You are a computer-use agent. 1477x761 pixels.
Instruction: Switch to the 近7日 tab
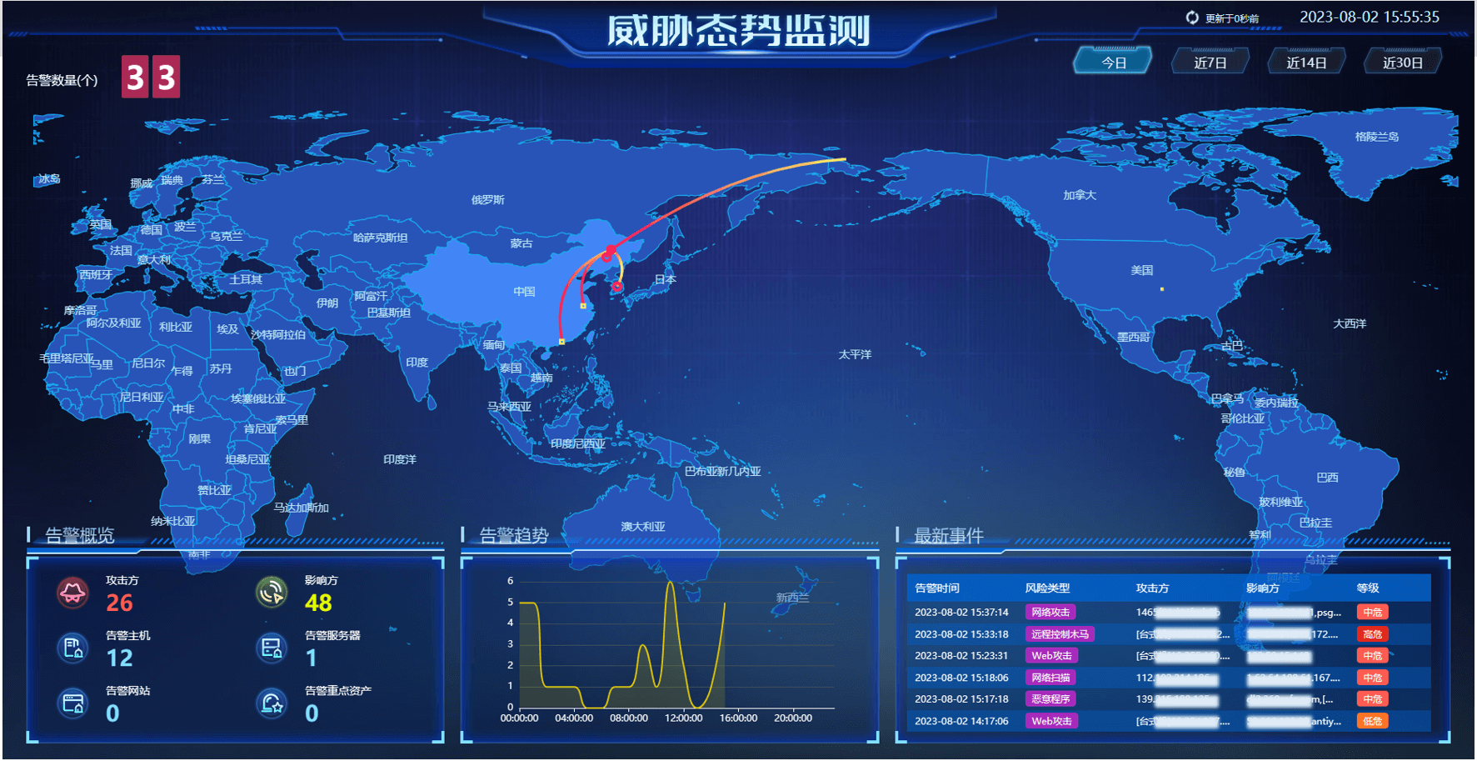pyautogui.click(x=1210, y=62)
